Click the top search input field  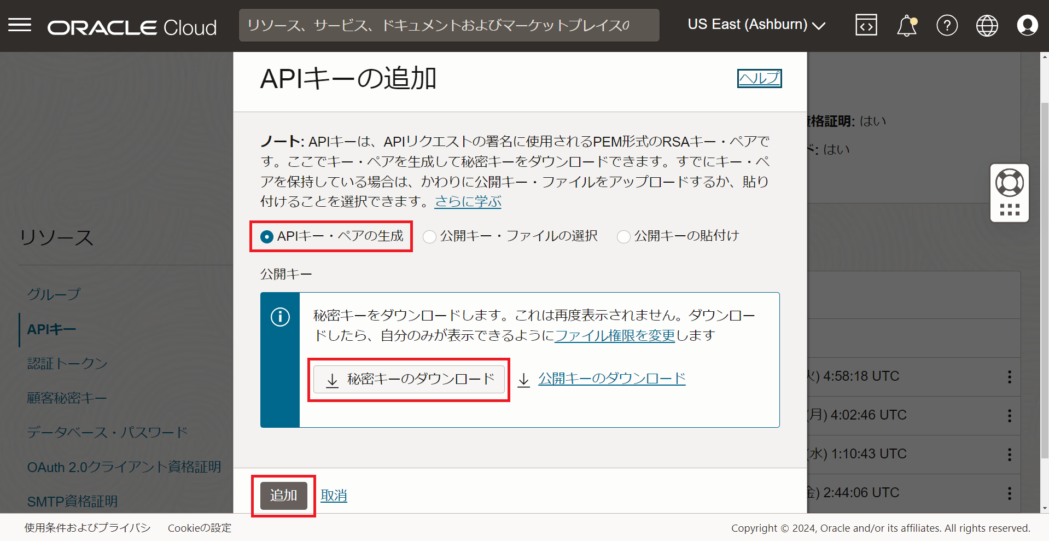pos(448,25)
